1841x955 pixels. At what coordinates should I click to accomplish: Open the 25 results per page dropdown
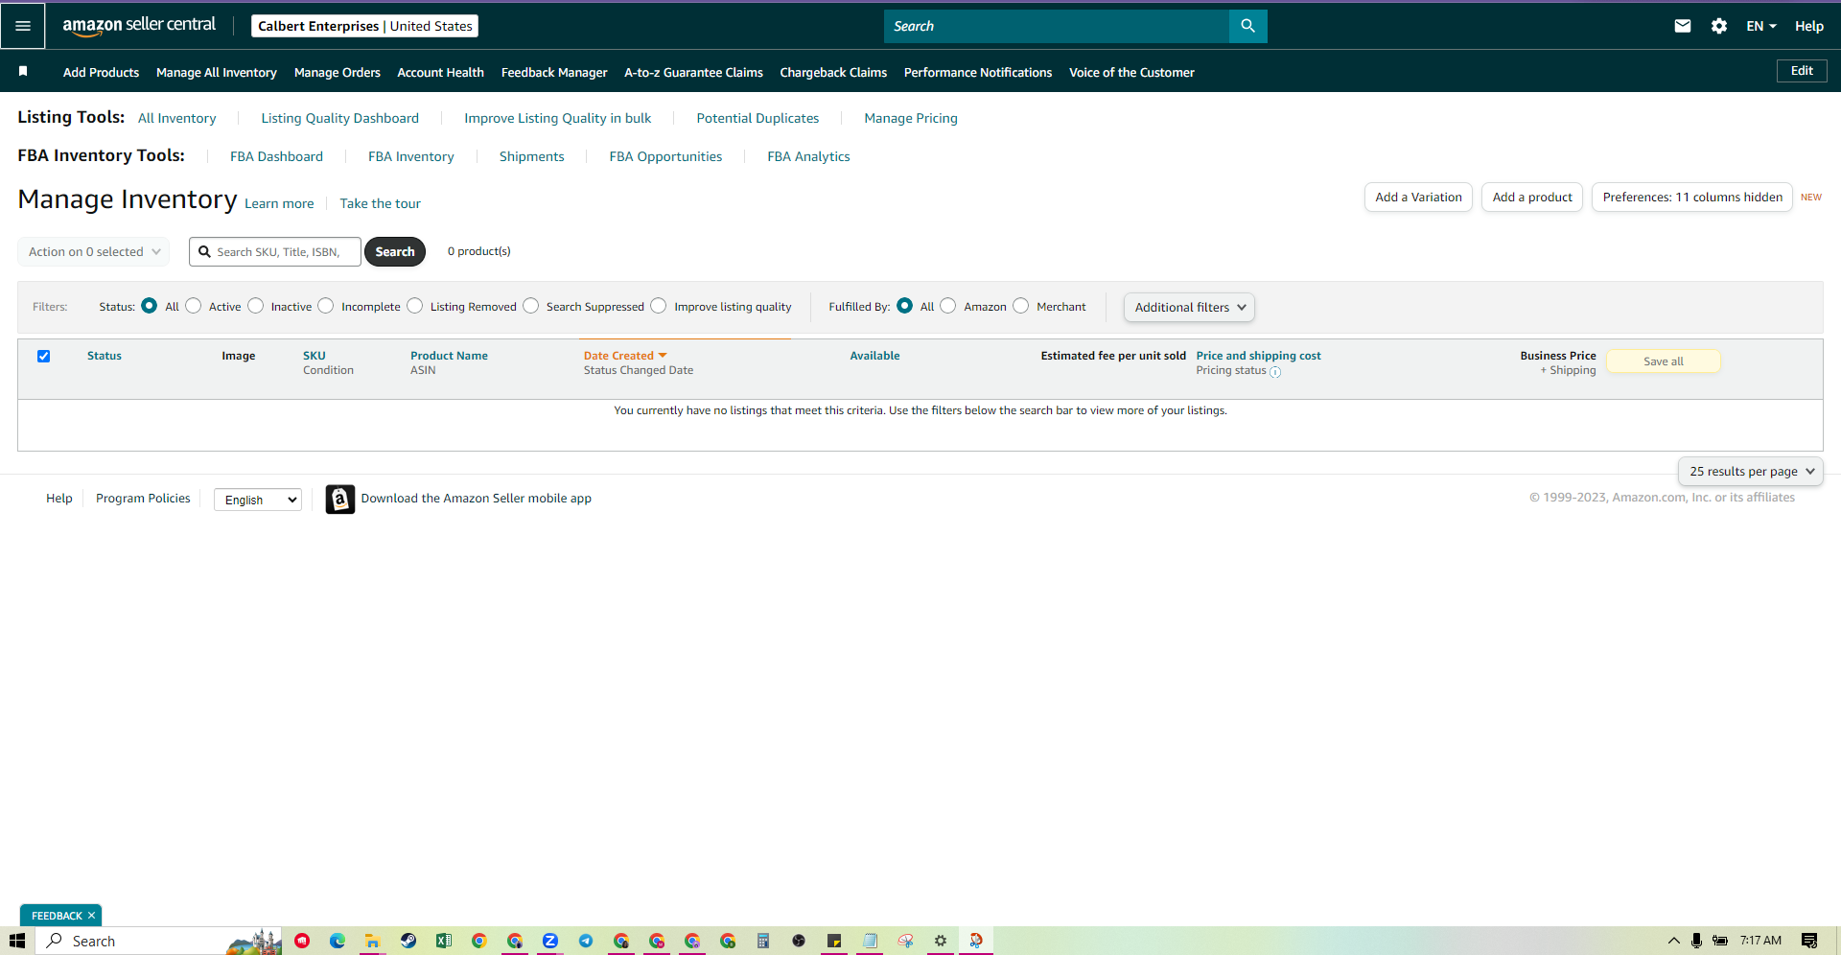1751,471
